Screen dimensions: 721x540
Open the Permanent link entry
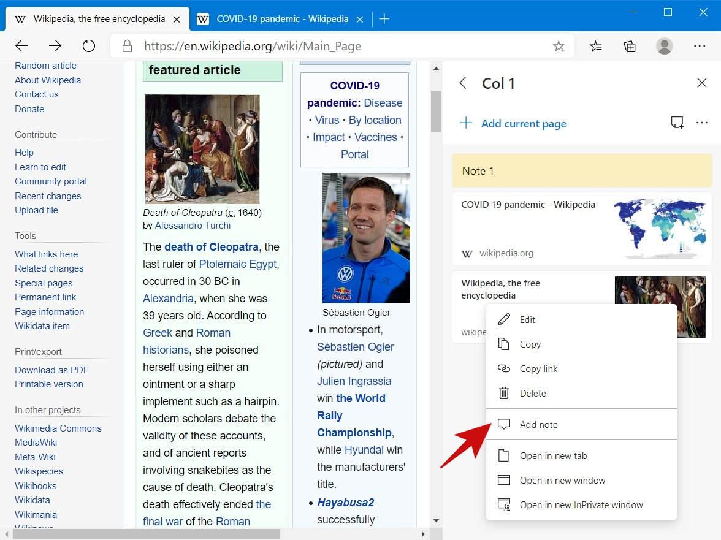point(45,297)
